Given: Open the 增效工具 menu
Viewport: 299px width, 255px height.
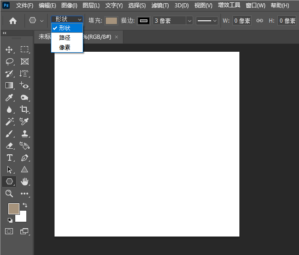Looking at the screenshot, I should click(229, 5).
